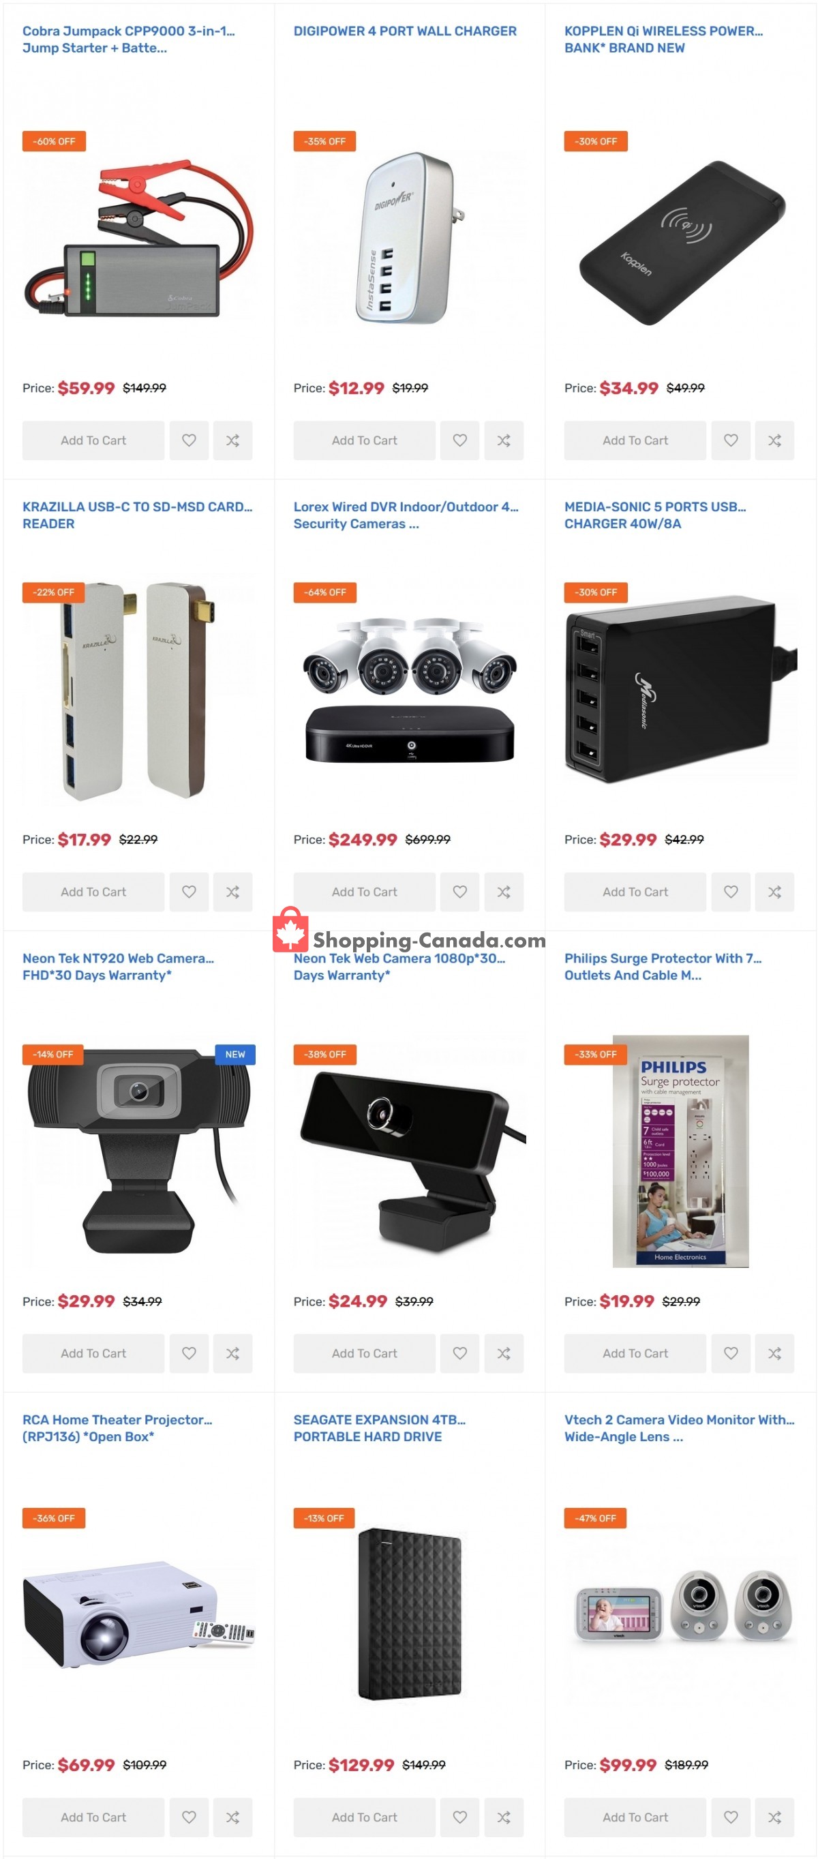The height and width of the screenshot is (1859, 818).
Task: Compare icon for Philips Surge Protector
Action: (x=775, y=1353)
